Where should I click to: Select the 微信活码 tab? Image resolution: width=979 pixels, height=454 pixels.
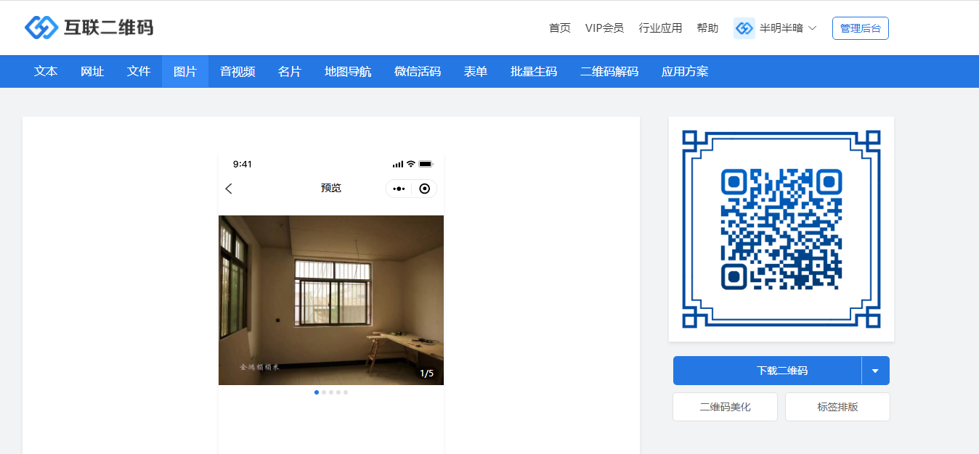[x=418, y=71]
